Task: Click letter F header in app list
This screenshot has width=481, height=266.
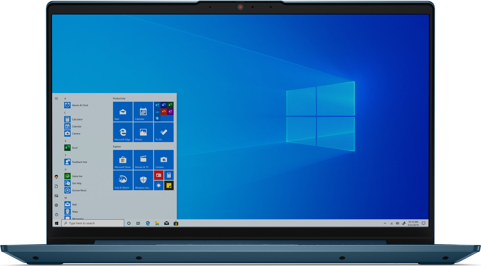Action: coord(65,155)
